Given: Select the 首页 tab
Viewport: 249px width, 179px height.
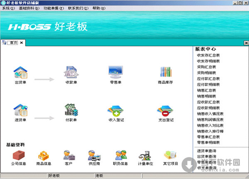Looking at the screenshot, I should [x=12, y=43].
